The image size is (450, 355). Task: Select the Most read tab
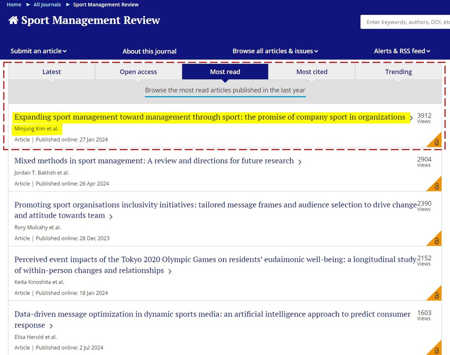coord(225,72)
